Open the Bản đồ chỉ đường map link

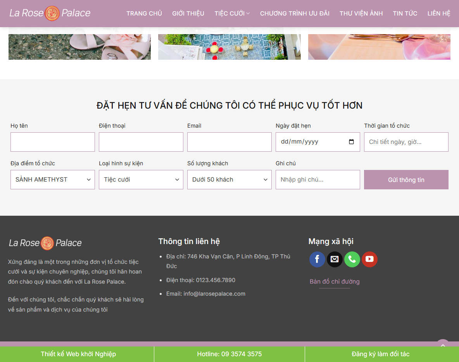[x=334, y=281]
